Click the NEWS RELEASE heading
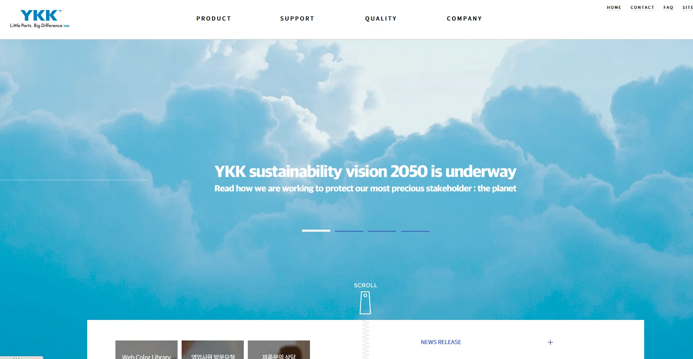693x359 pixels. coord(441,342)
